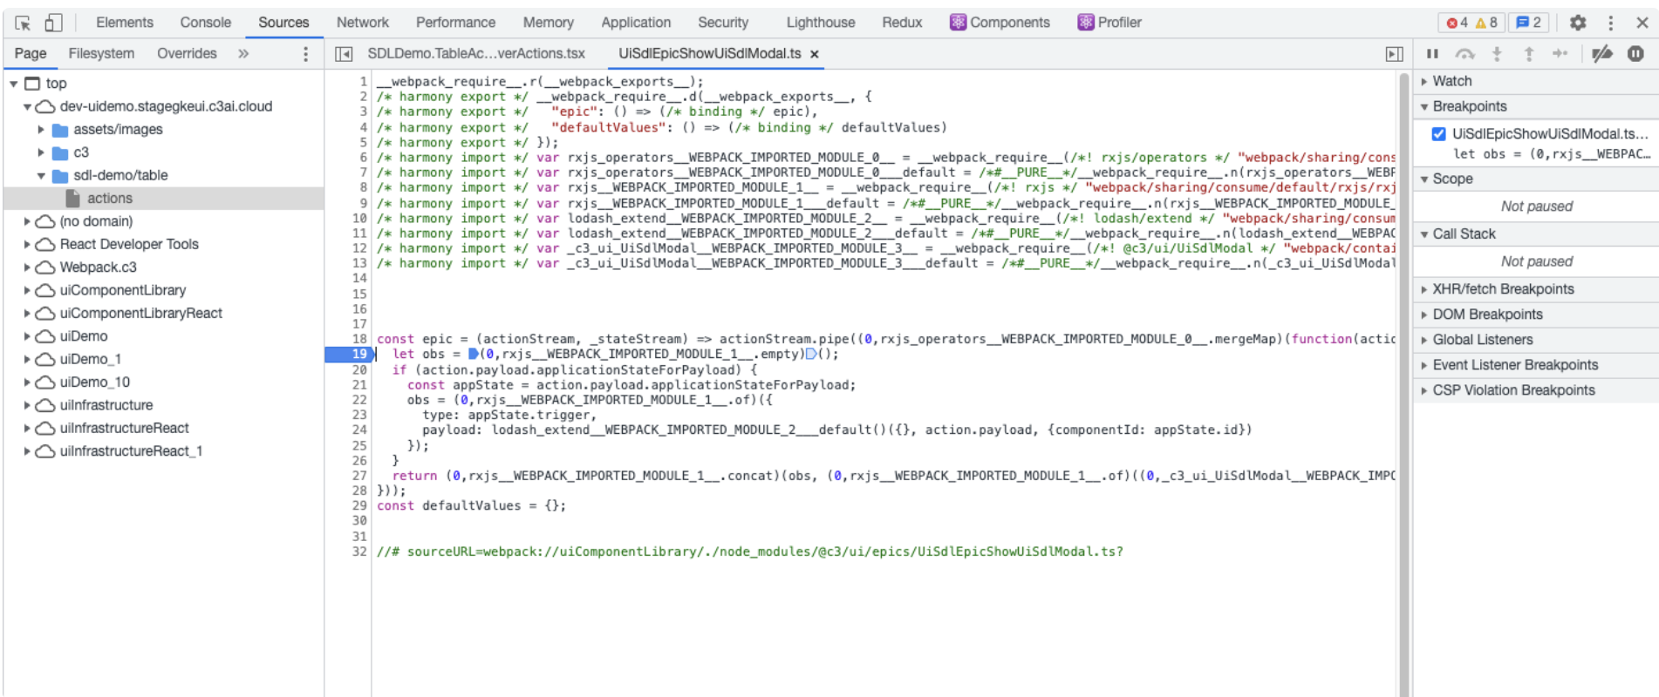Pause script execution
The height and width of the screenshot is (697, 1659).
tap(1432, 54)
